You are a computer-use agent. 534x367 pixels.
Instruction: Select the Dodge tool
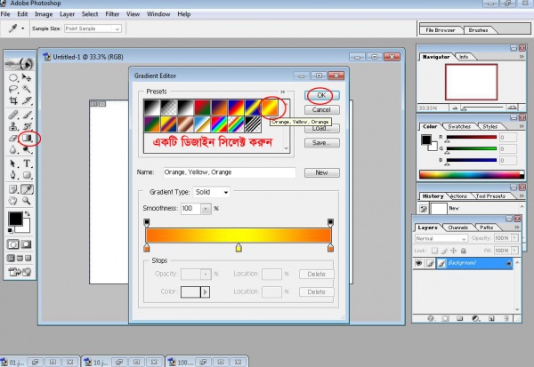27,149
